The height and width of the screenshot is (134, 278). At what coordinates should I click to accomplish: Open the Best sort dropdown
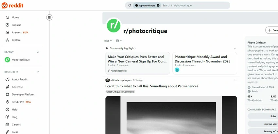pyautogui.click(x=108, y=41)
